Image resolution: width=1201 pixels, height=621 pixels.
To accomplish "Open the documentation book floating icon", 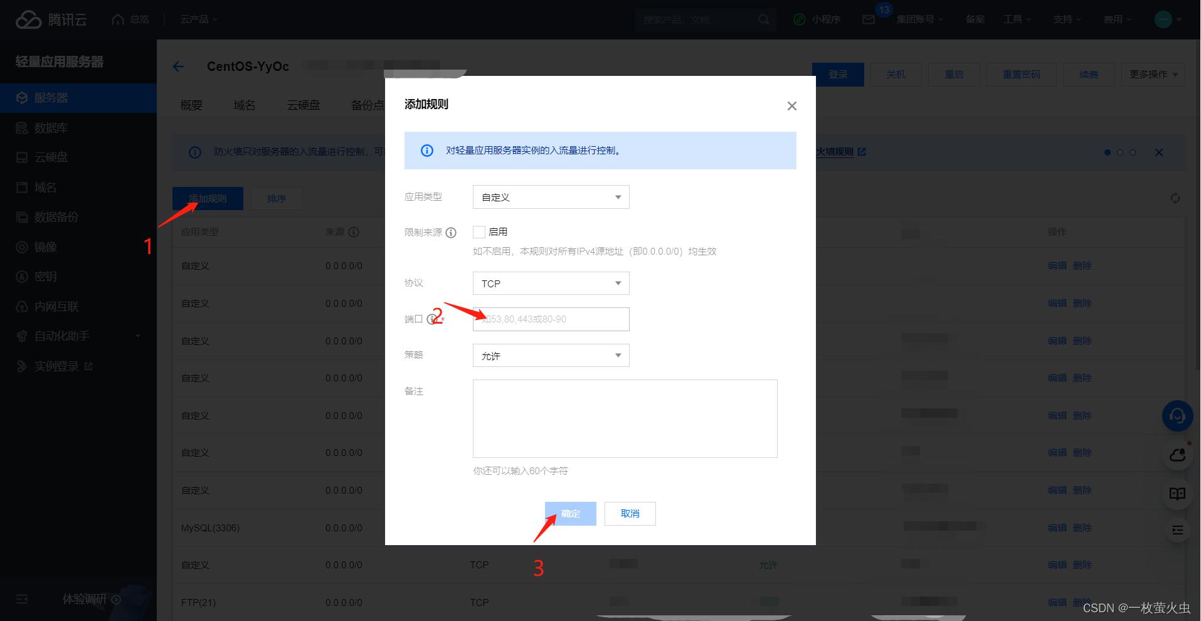I will (x=1177, y=494).
